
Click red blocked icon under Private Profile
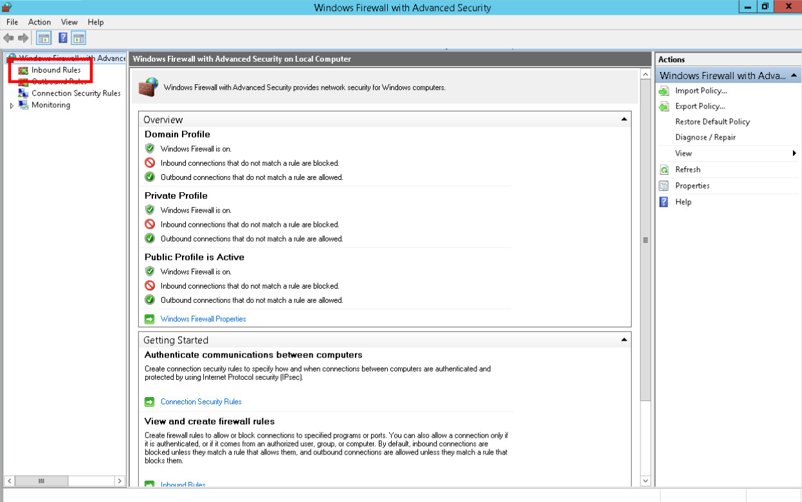pyautogui.click(x=150, y=224)
